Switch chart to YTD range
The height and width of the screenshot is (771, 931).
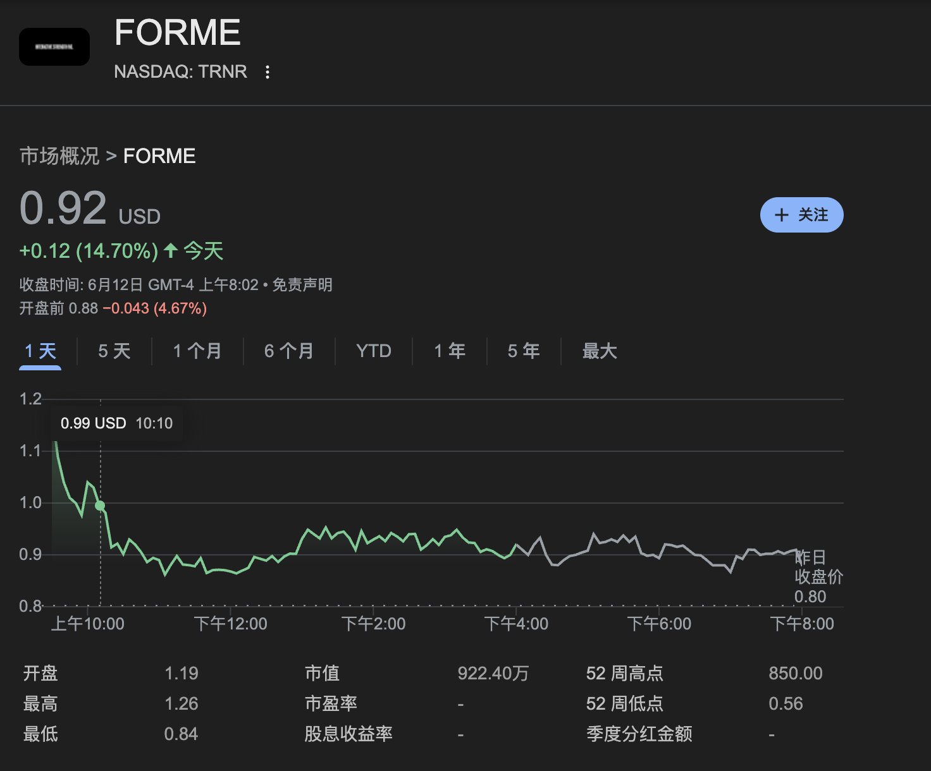[x=374, y=351]
